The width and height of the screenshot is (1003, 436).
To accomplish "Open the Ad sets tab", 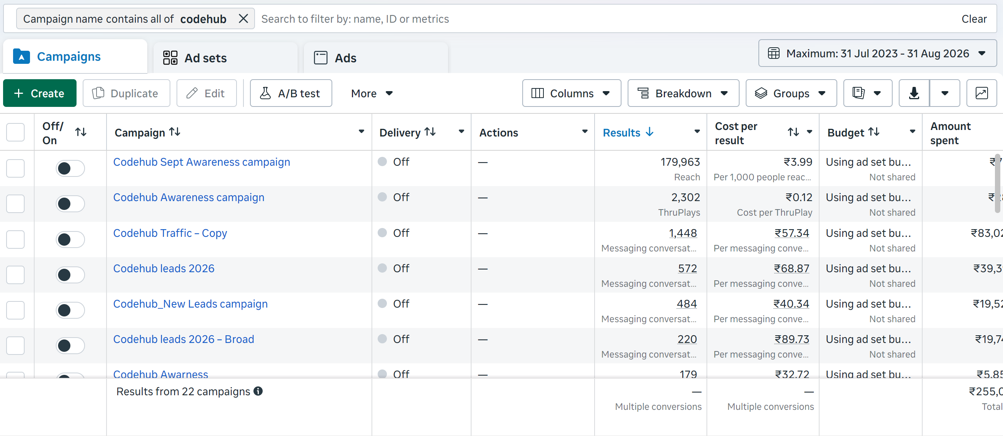I will point(225,58).
